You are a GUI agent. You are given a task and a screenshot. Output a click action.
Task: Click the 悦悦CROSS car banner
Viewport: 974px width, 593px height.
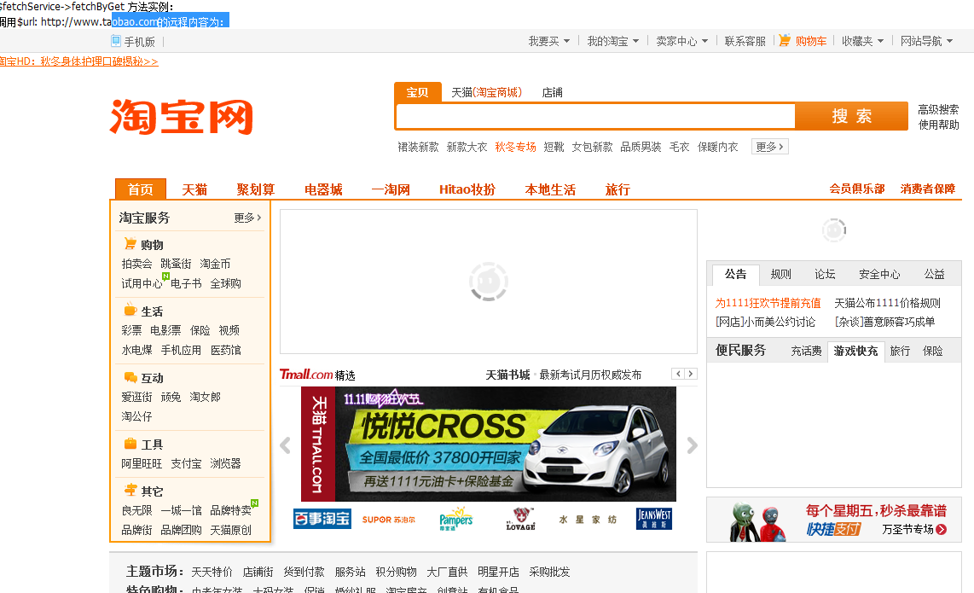pos(488,444)
